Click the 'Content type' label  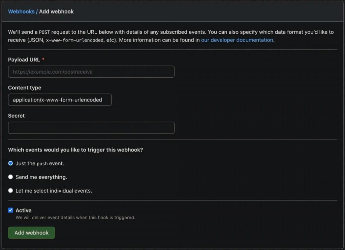[x=25, y=88]
